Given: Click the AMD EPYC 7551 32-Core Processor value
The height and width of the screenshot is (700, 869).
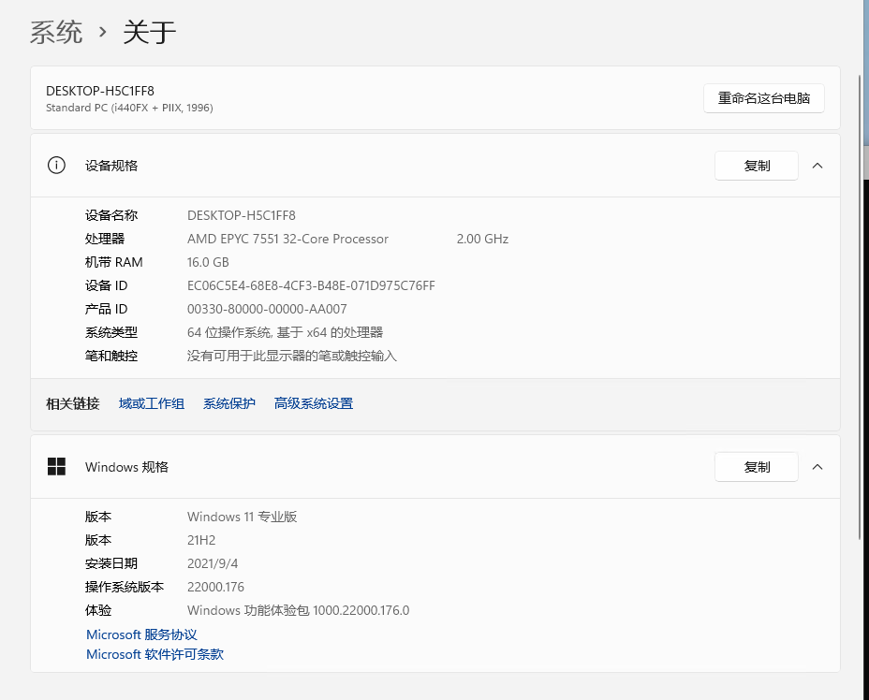Looking at the screenshot, I should pyautogui.click(x=287, y=239).
